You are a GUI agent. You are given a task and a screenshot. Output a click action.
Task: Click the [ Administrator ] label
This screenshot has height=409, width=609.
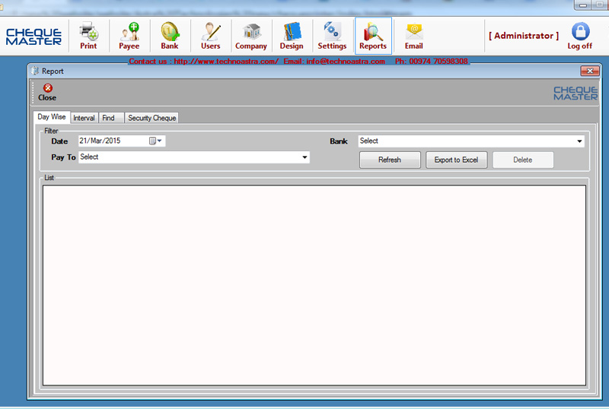pyautogui.click(x=524, y=36)
